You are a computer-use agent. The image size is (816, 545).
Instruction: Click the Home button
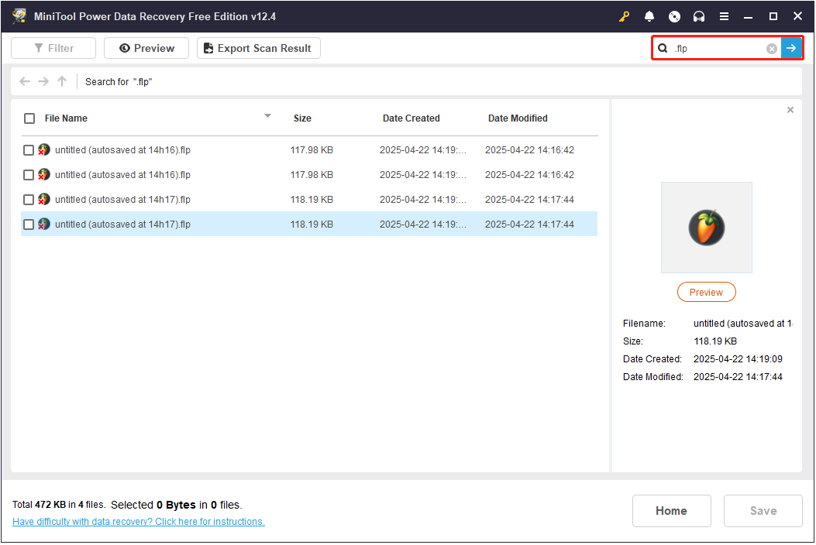[x=671, y=511]
